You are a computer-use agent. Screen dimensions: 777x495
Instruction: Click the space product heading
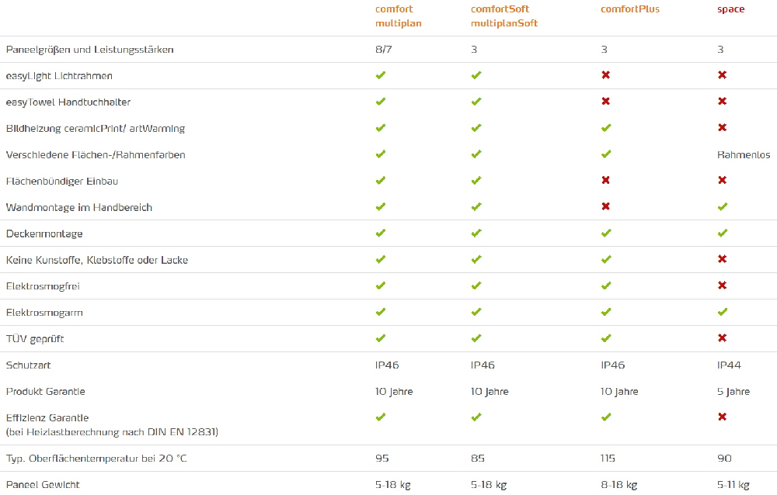click(730, 9)
